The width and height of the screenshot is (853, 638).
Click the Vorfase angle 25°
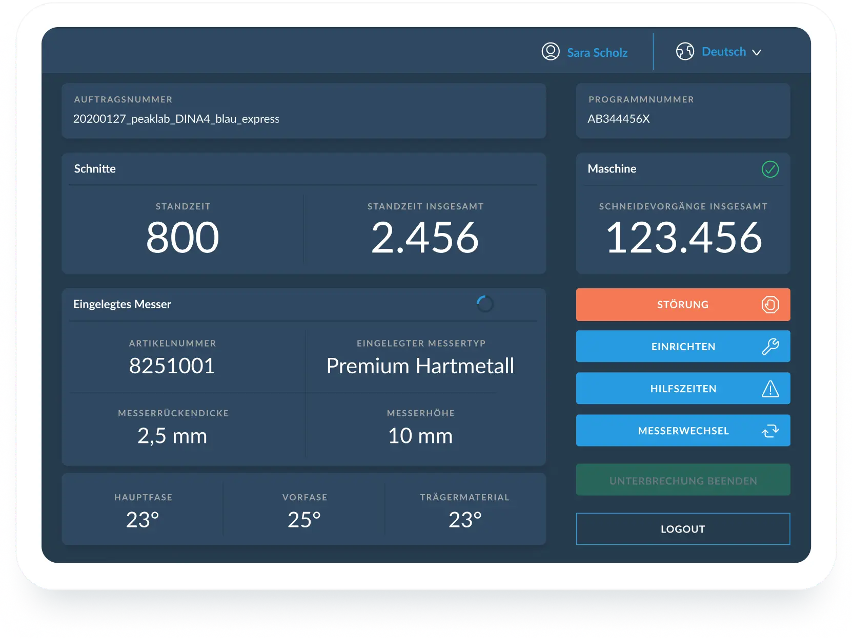[304, 520]
